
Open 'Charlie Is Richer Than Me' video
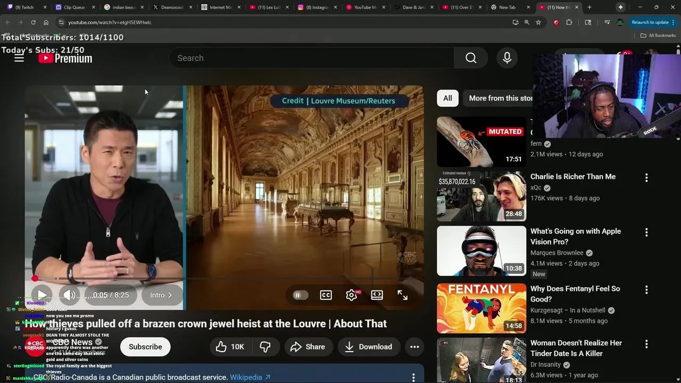point(573,177)
